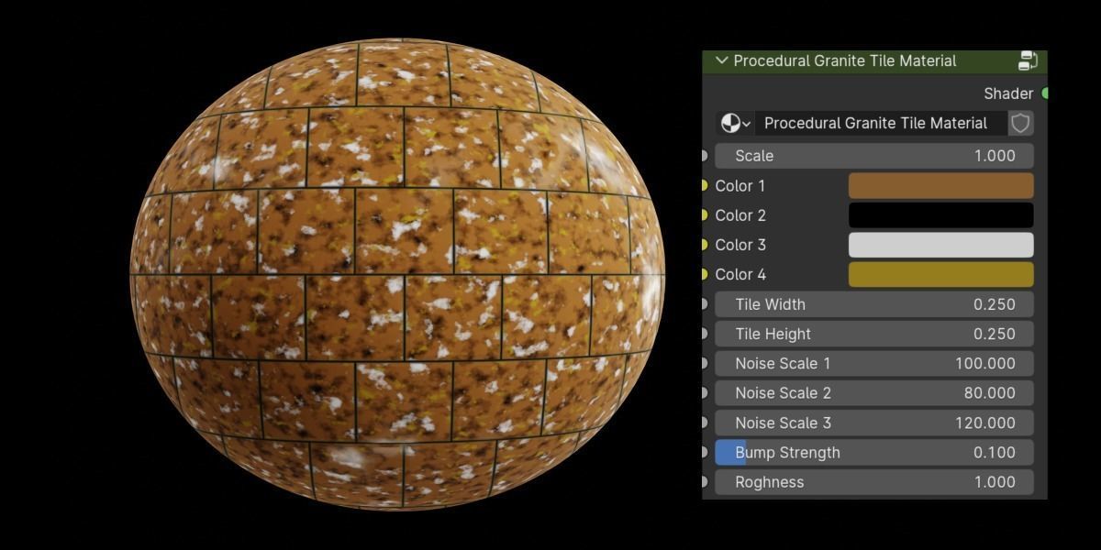Click the Color 4 yellow input socket
Screen dimensions: 1101x550
point(705,274)
